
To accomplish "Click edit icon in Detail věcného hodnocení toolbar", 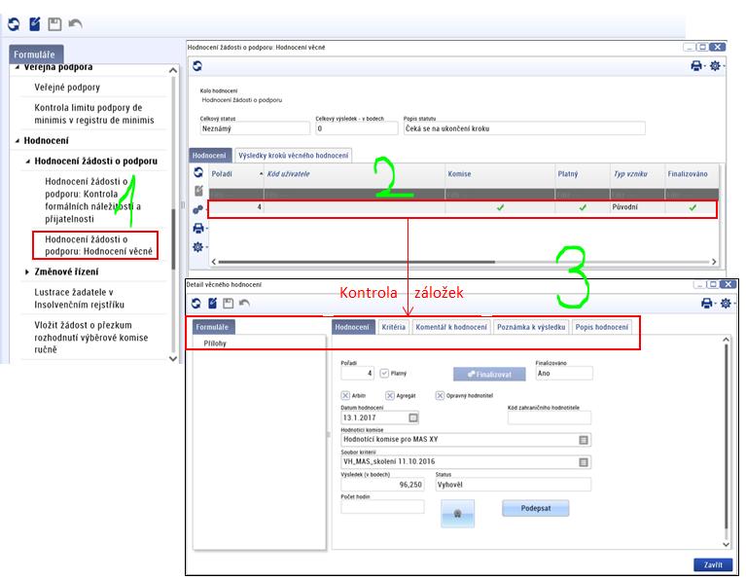I will pos(212,304).
